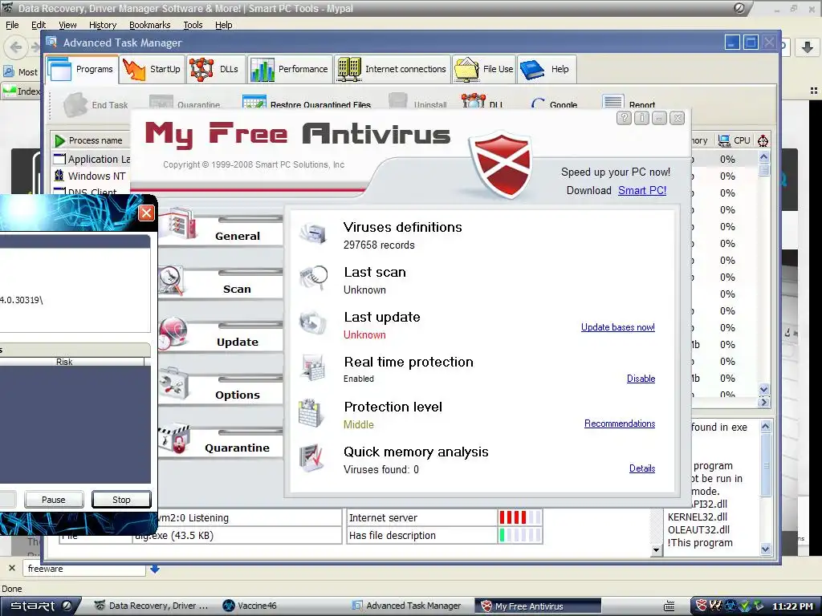Open the Scan section in My Free Antivirus
The height and width of the screenshot is (616, 822).
point(221,283)
